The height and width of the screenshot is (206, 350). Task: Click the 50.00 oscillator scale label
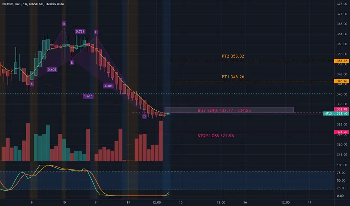[341, 181]
